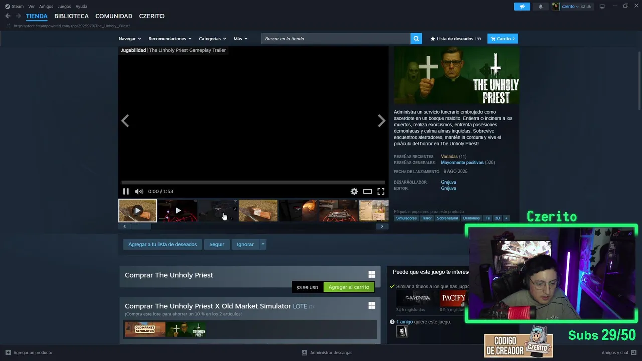Click the video progress bar

253,183
